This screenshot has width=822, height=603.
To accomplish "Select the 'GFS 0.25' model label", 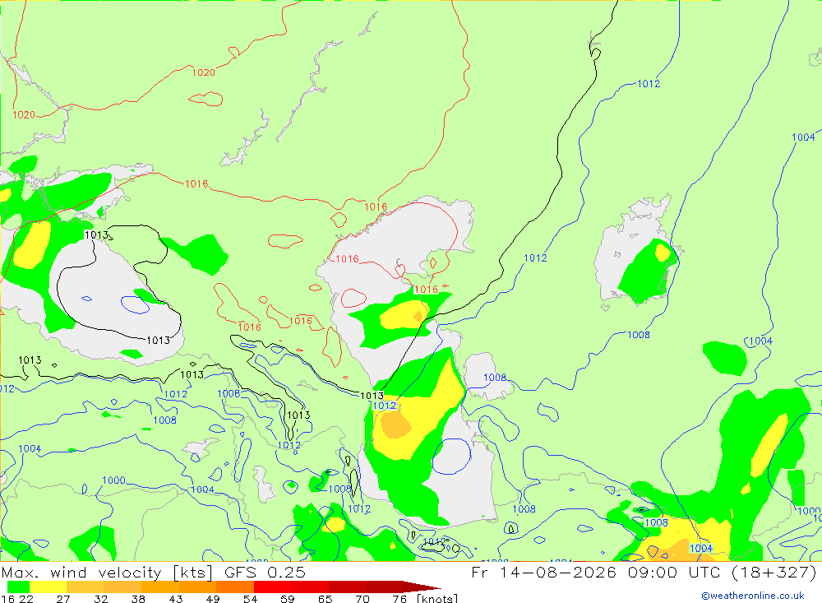I will pos(265,572).
